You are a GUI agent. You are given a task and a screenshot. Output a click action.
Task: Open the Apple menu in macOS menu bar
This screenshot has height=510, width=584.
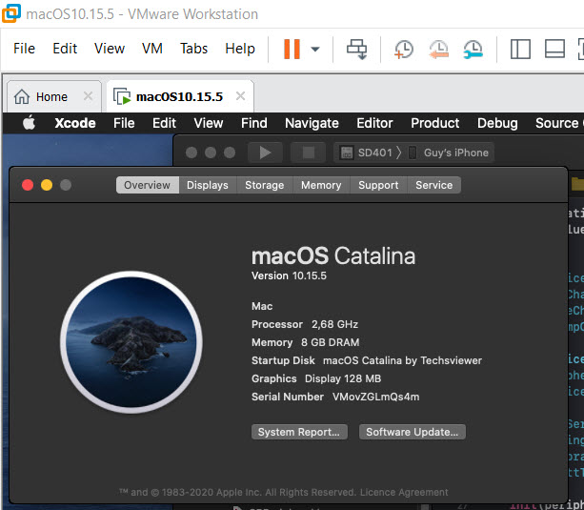[x=29, y=123]
